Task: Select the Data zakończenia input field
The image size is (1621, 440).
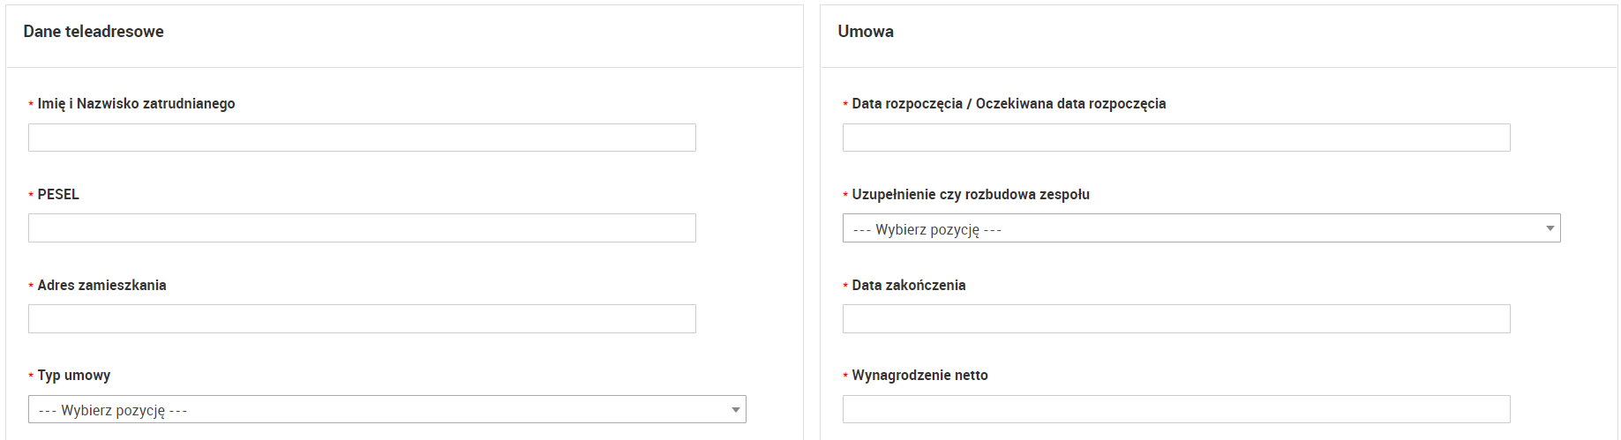Action: (x=1175, y=319)
